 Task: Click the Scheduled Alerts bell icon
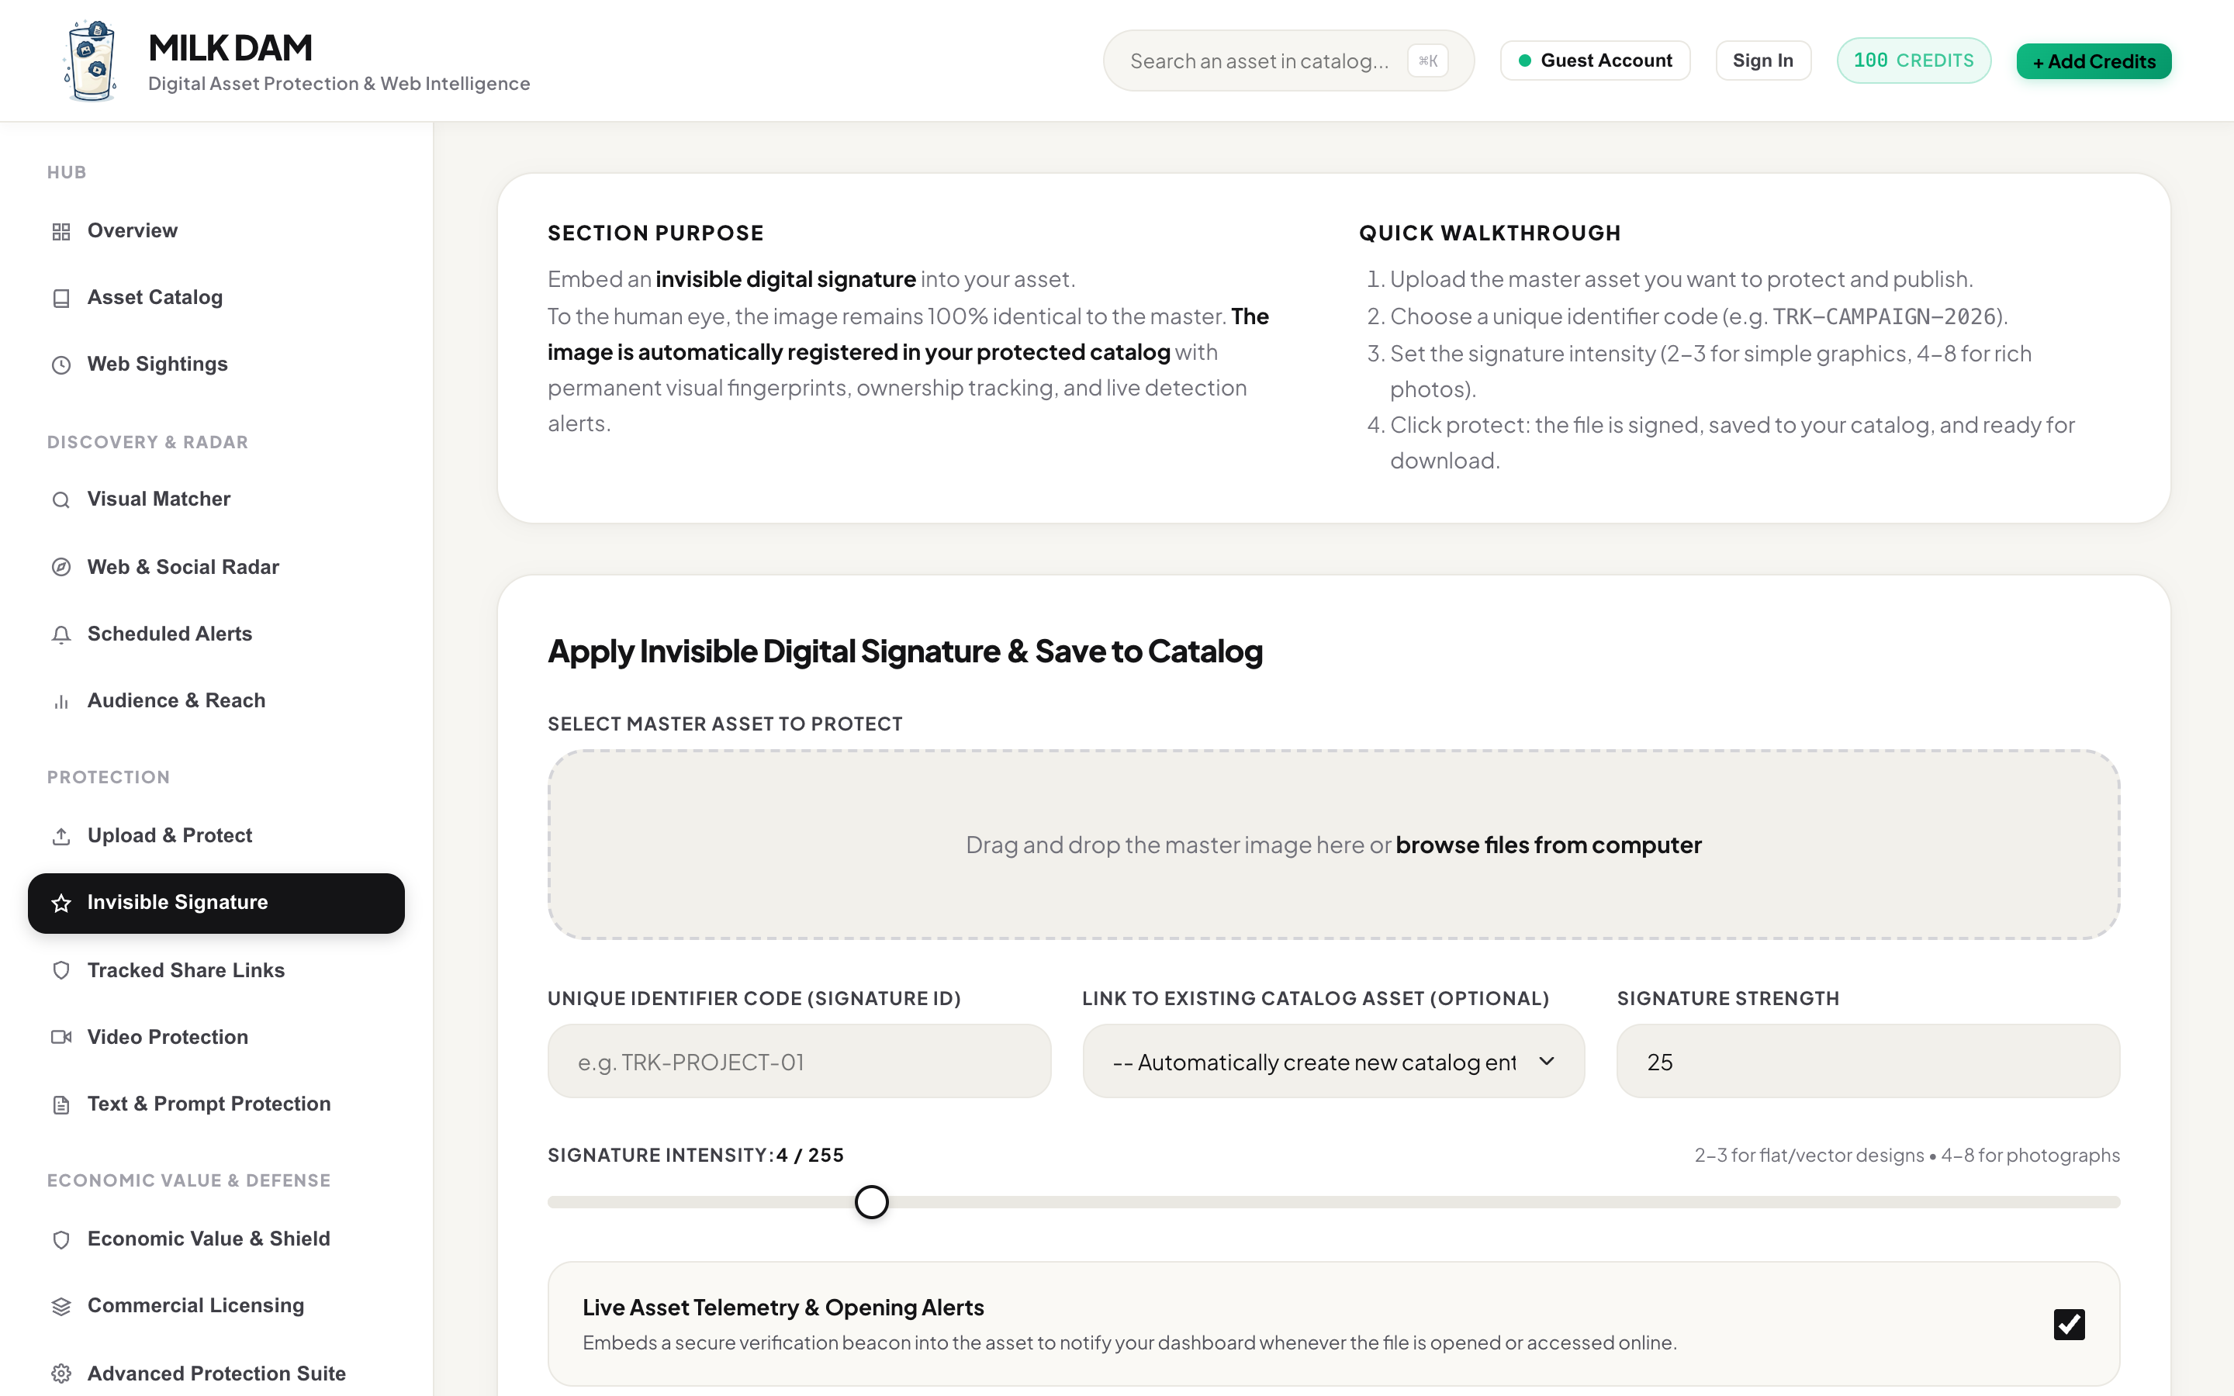(x=61, y=634)
